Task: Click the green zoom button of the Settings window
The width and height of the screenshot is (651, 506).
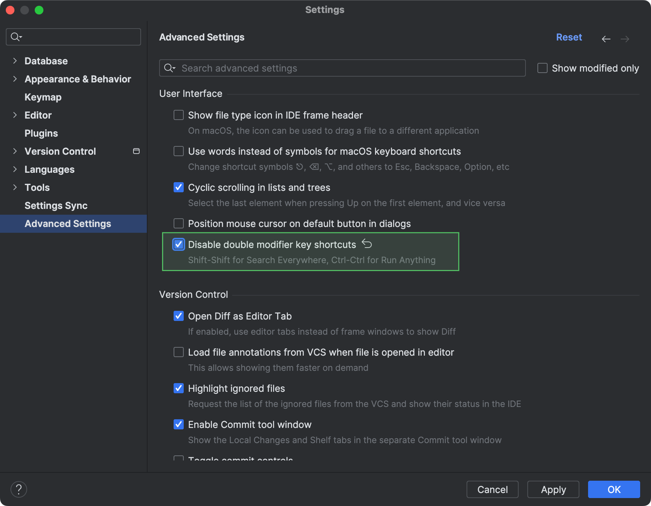Action: pyautogui.click(x=40, y=10)
